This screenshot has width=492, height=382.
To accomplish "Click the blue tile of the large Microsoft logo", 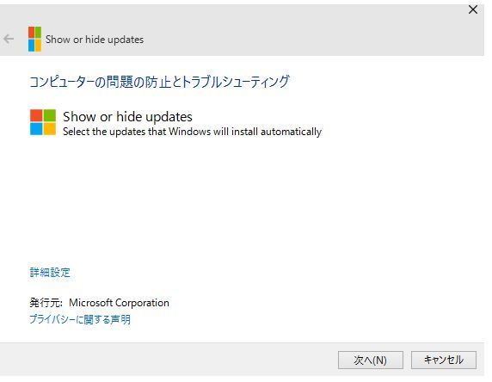I will (36, 129).
